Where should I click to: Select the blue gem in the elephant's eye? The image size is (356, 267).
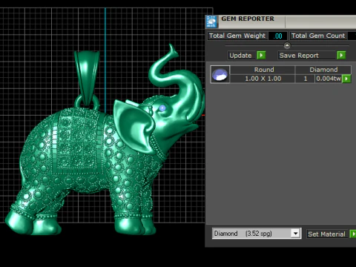click(x=162, y=108)
